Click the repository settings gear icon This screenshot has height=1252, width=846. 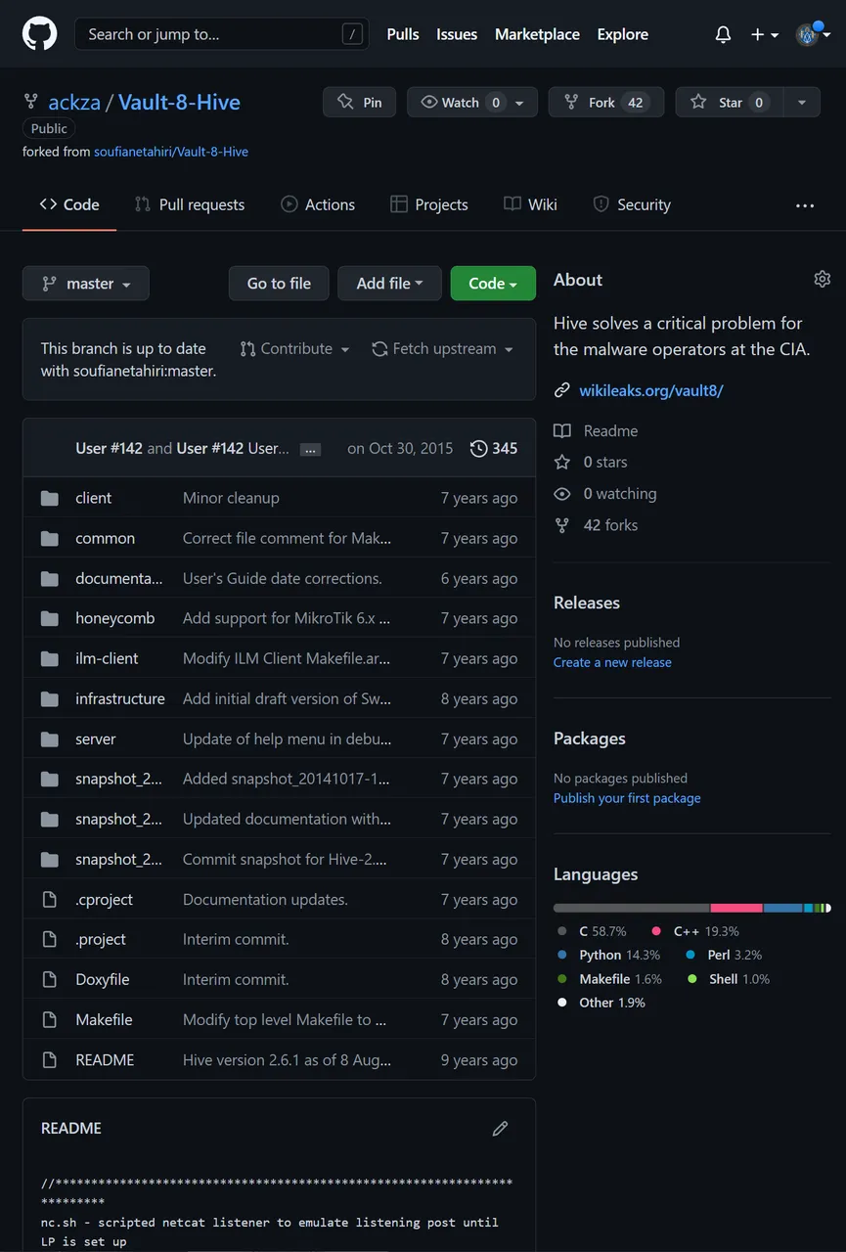(x=823, y=279)
